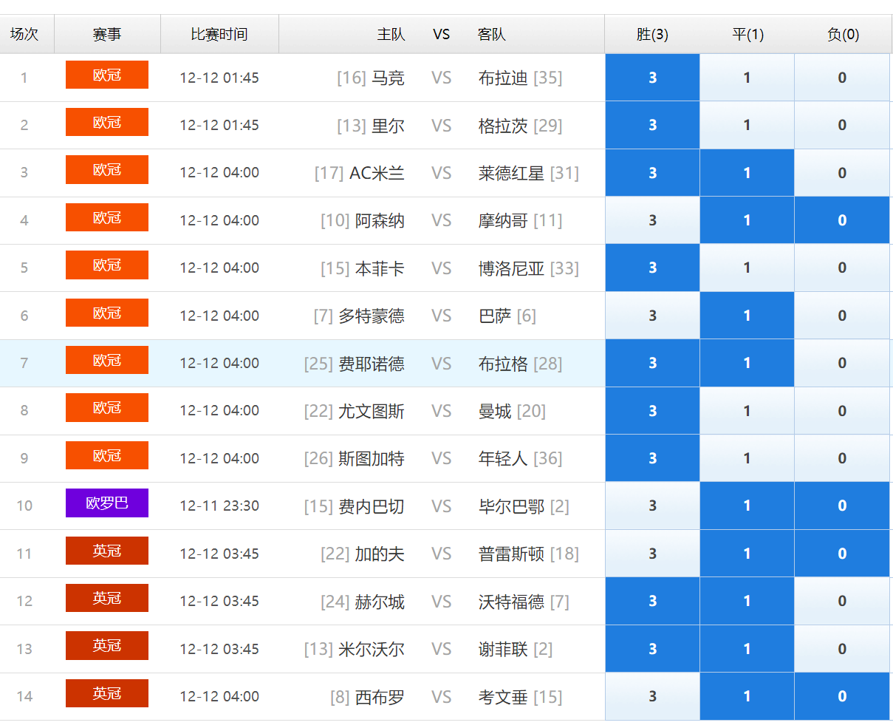The width and height of the screenshot is (893, 728).
Task: Click away team 莱德红星
Action: click(x=511, y=173)
